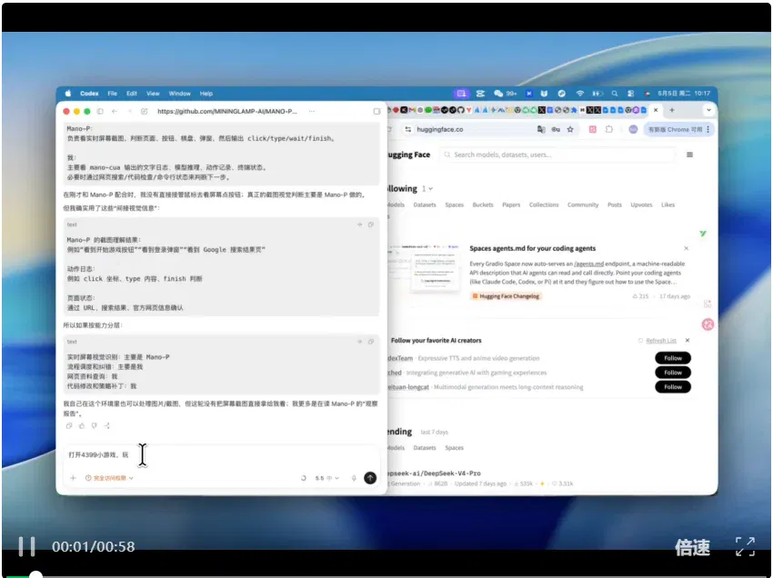Image resolution: width=773 pixels, height=578 pixels.
Task: Open the Edit menu
Action: click(x=132, y=93)
